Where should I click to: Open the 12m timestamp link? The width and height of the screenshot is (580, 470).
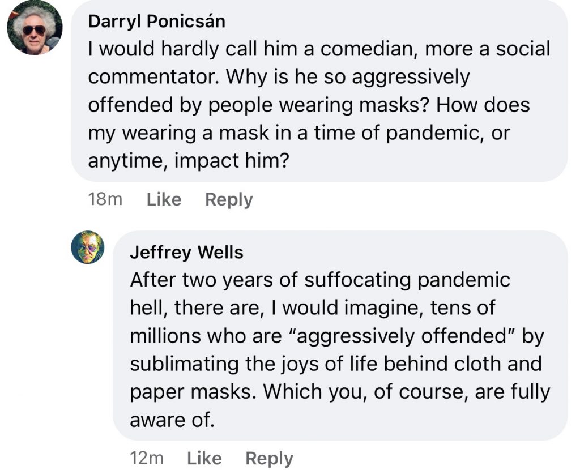click(147, 458)
